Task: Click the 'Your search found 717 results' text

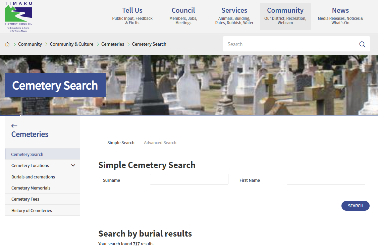Action: tap(126, 244)
